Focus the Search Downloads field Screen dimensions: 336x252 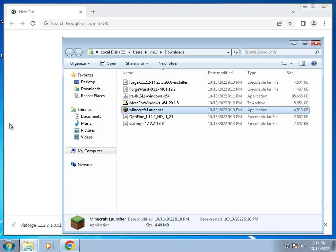click(x=281, y=52)
